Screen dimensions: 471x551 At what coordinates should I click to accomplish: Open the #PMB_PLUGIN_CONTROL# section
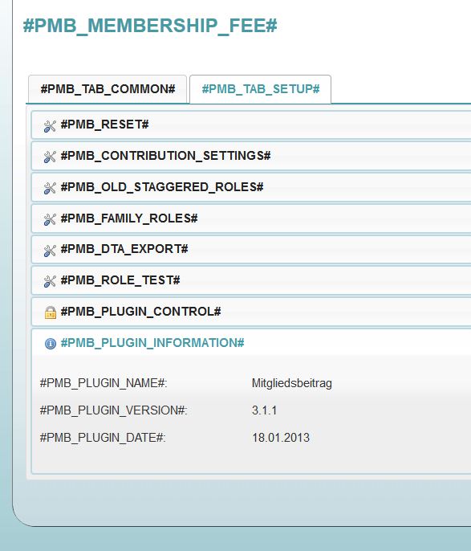[x=251, y=312]
